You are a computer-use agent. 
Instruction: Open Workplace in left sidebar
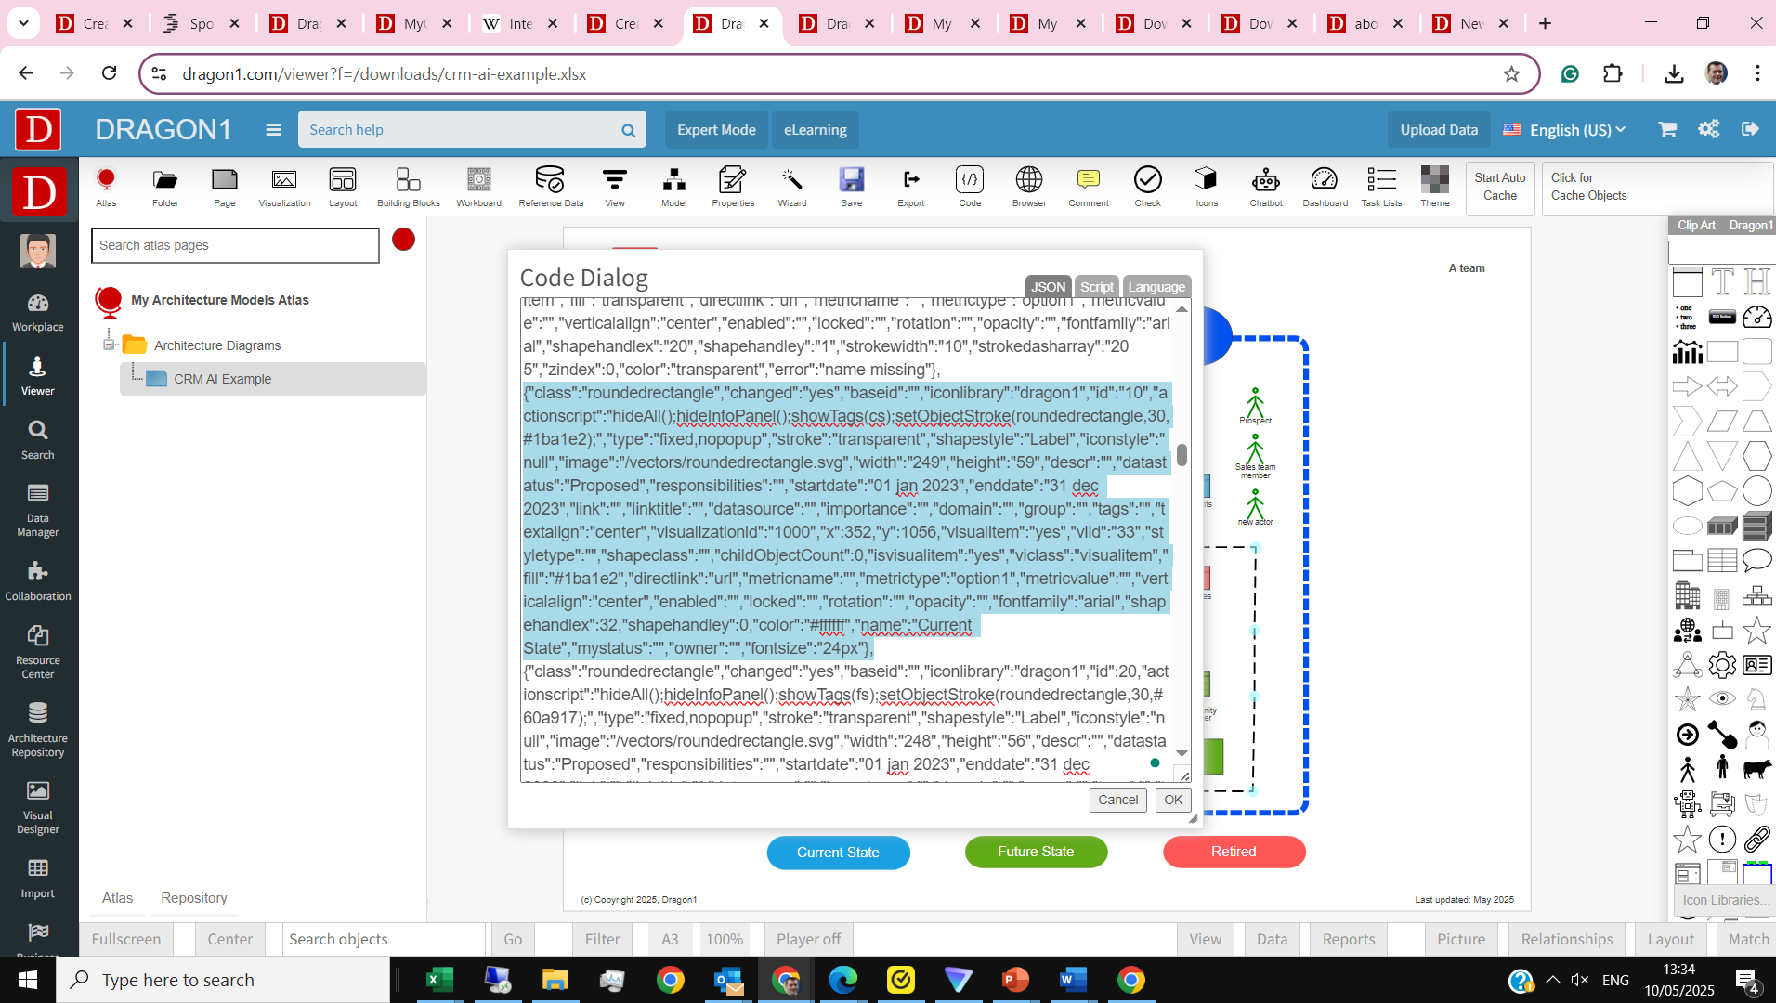tap(38, 313)
